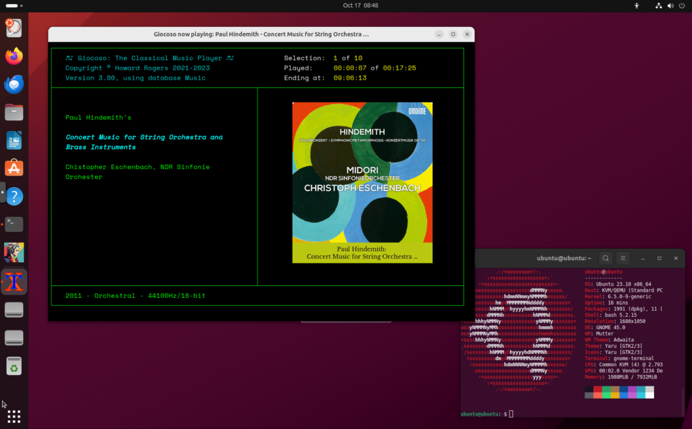Click 'Version 3.00, using database Music' line
The height and width of the screenshot is (429, 692).
[x=135, y=78]
